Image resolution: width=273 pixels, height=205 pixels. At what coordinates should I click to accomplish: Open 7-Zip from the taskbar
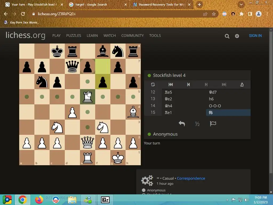(105, 200)
